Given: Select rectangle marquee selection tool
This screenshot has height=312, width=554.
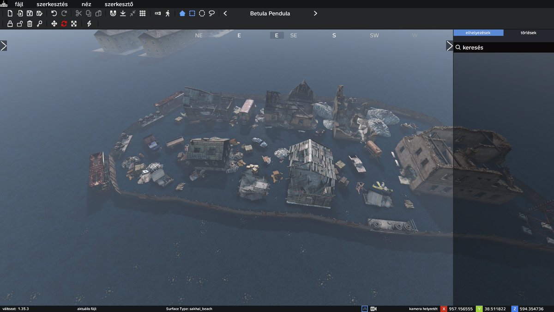Looking at the screenshot, I should pos(192,13).
